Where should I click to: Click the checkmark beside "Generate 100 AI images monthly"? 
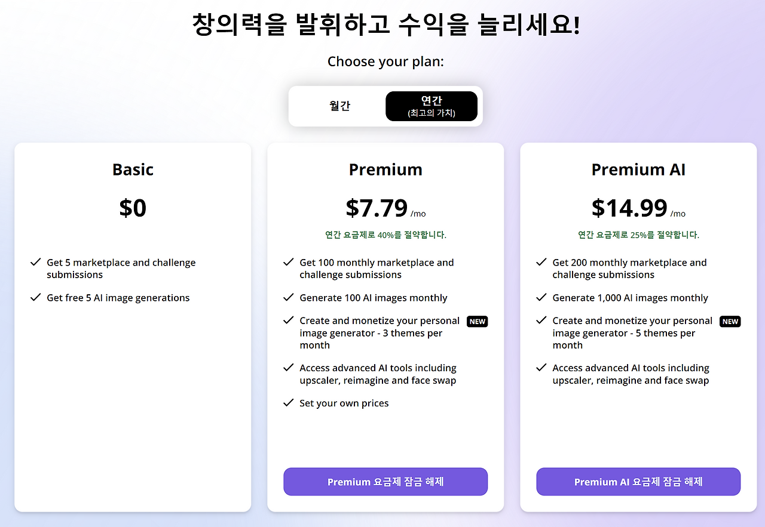[288, 297]
